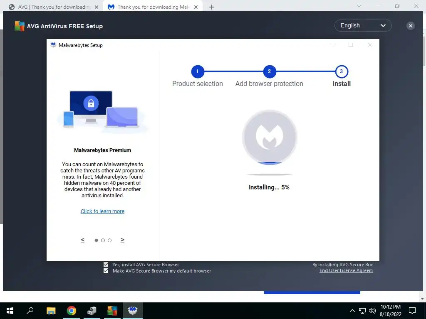Click the large Malwarebytes logo progress indicator
Image resolution: width=426 pixels, height=319 pixels.
point(270,137)
